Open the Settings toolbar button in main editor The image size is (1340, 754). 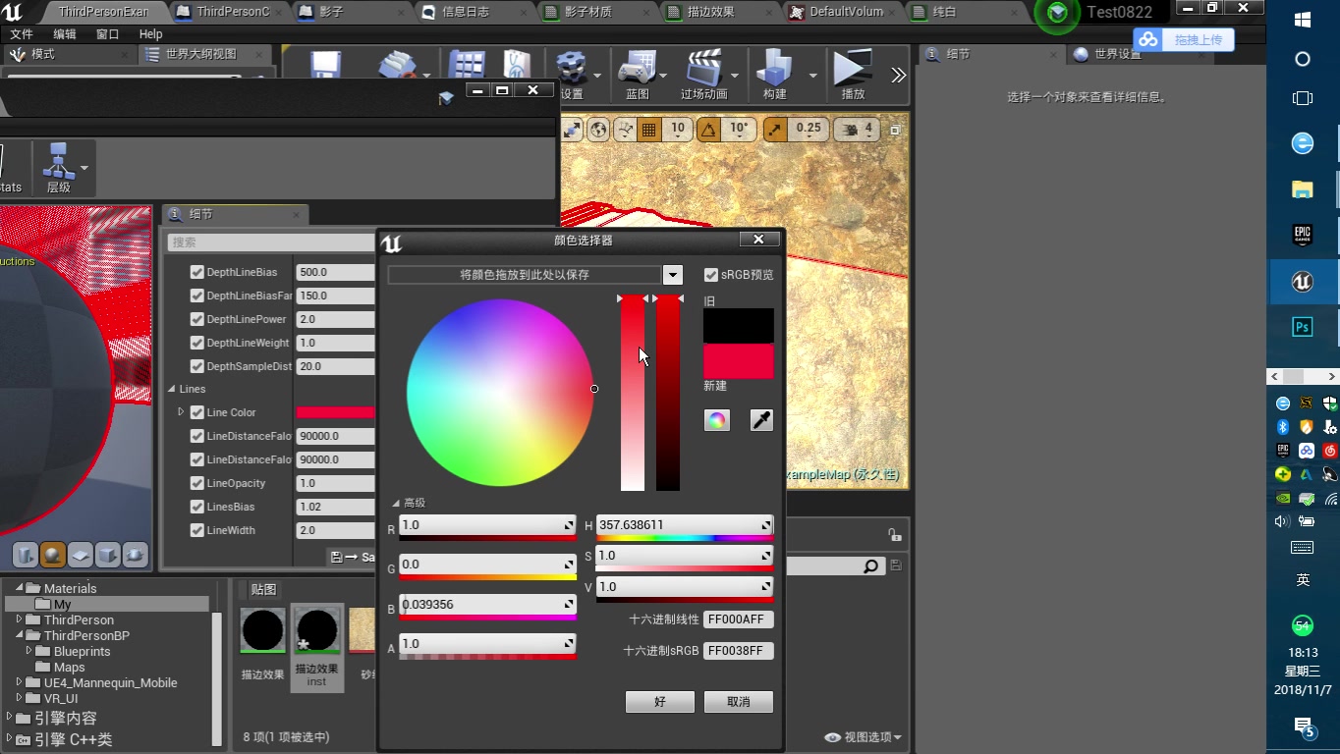point(572,76)
